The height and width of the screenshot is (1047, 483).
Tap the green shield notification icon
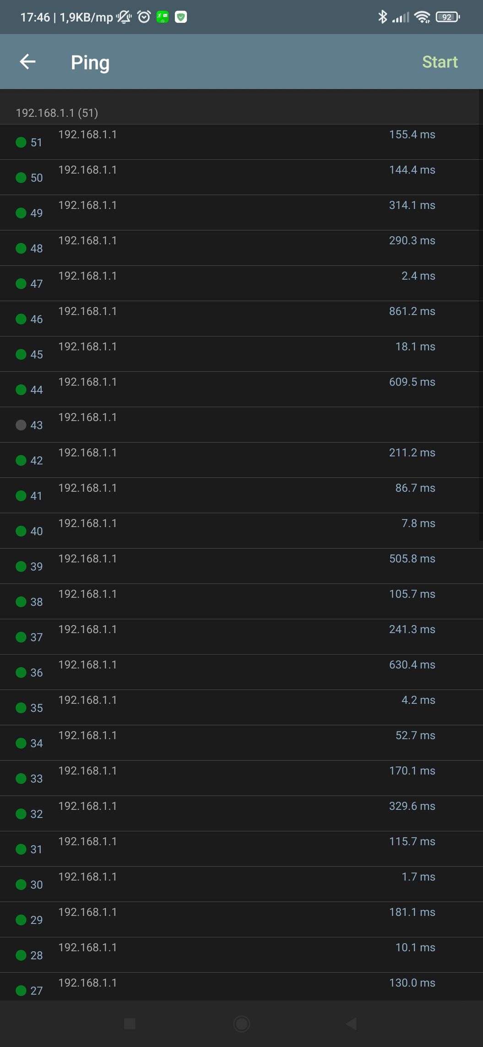pos(181,17)
